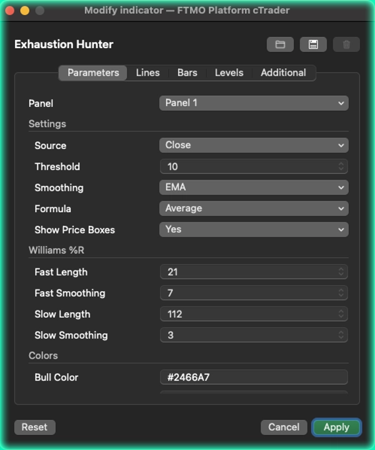The height and width of the screenshot is (450, 375).
Task: Open the Bars tab
Action: click(x=187, y=73)
